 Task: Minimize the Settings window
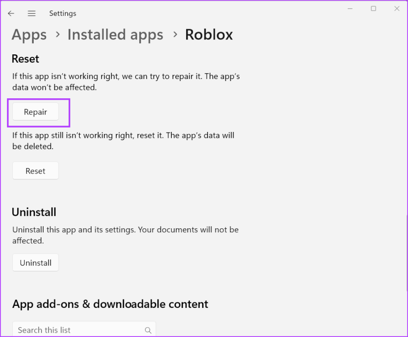point(350,8)
